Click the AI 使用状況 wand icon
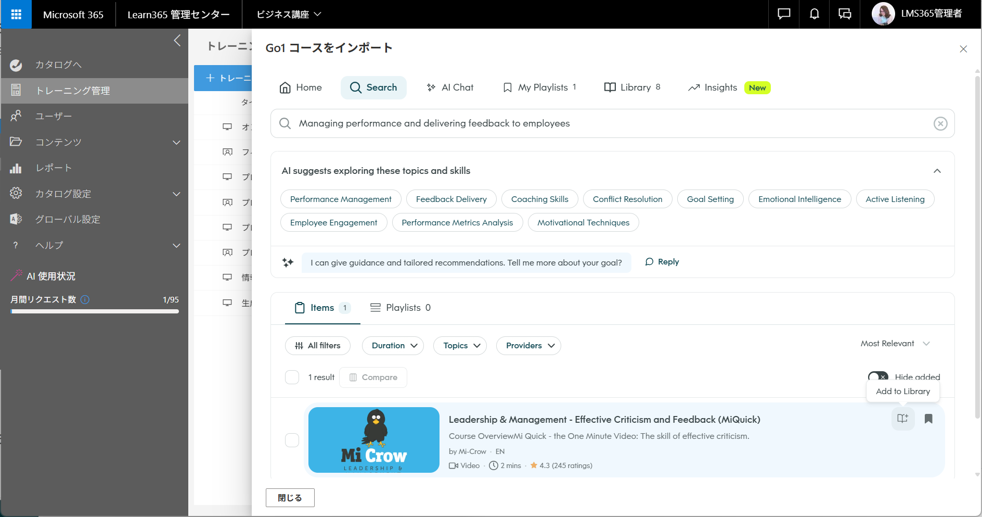The width and height of the screenshot is (982, 517). [17, 275]
